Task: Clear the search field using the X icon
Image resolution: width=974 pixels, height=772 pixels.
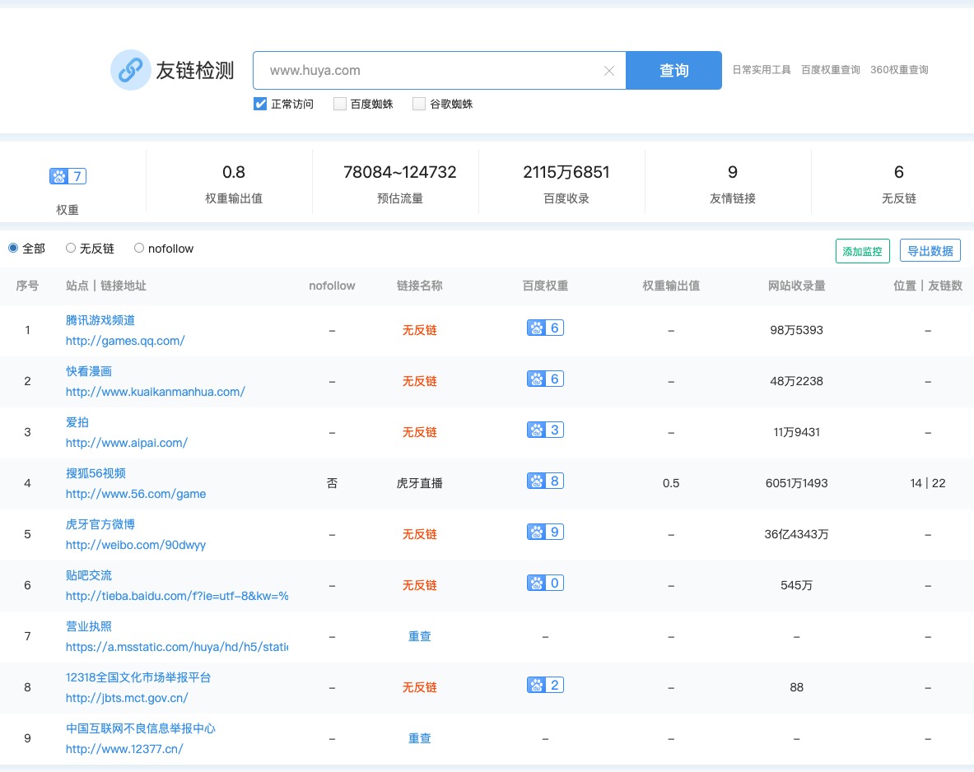Action: pyautogui.click(x=609, y=71)
